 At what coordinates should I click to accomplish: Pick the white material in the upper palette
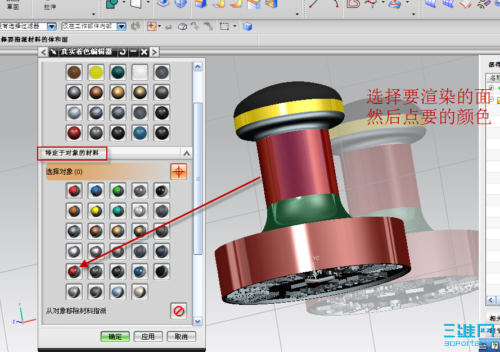coord(140,72)
